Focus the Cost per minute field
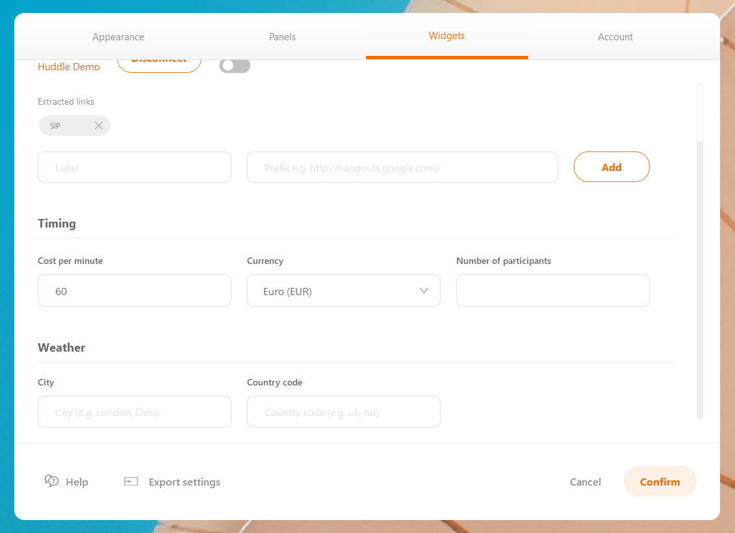This screenshot has height=533, width=735. (x=135, y=291)
